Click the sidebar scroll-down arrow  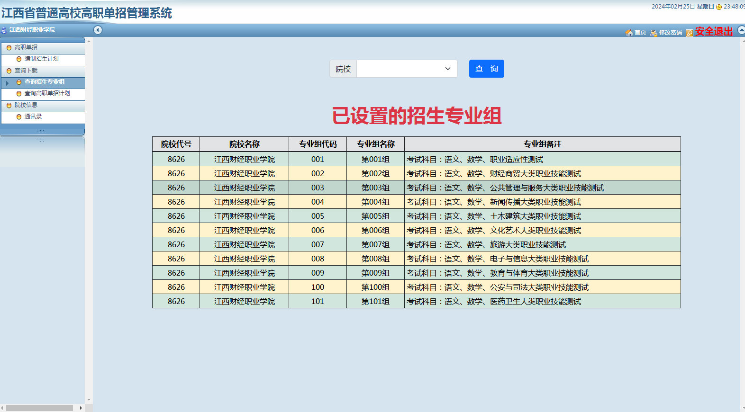[x=89, y=400]
